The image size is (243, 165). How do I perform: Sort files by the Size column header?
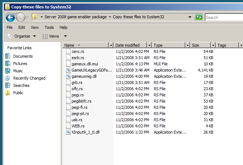click(x=196, y=45)
